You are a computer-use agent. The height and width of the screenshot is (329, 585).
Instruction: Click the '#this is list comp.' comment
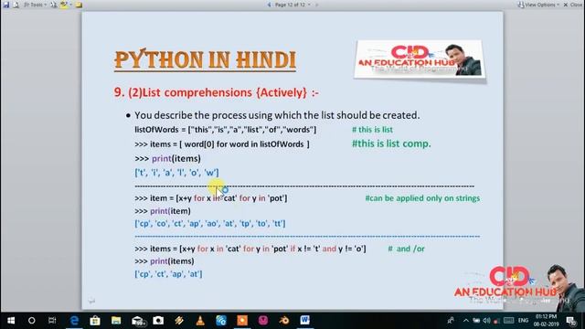click(x=391, y=143)
